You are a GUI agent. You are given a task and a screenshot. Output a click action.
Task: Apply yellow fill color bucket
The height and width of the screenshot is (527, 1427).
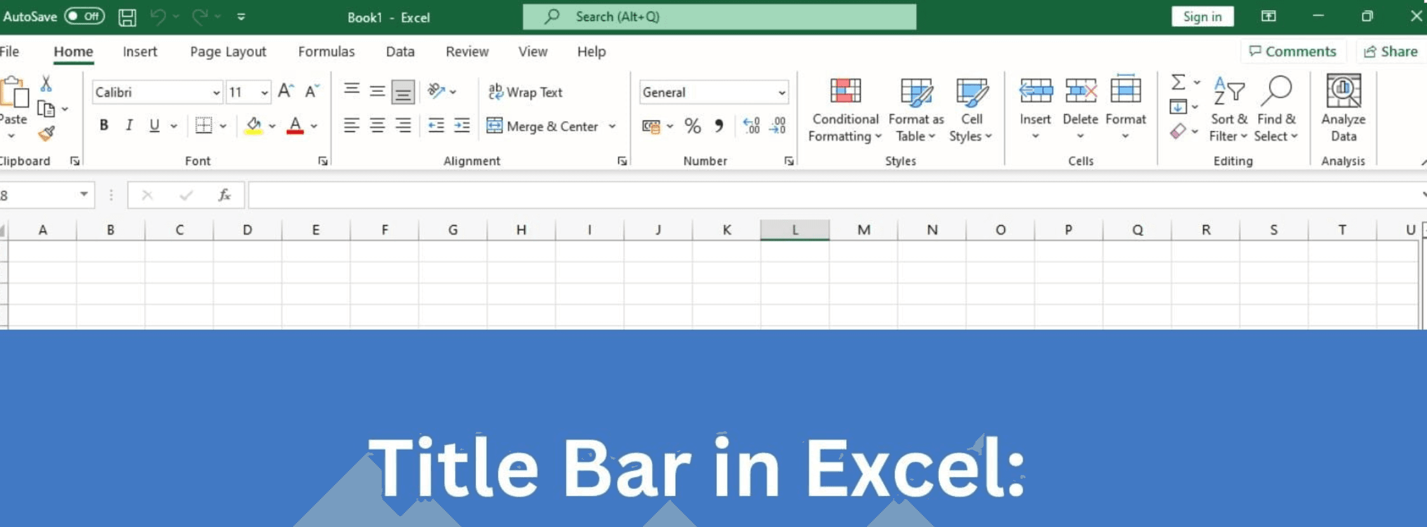click(253, 126)
